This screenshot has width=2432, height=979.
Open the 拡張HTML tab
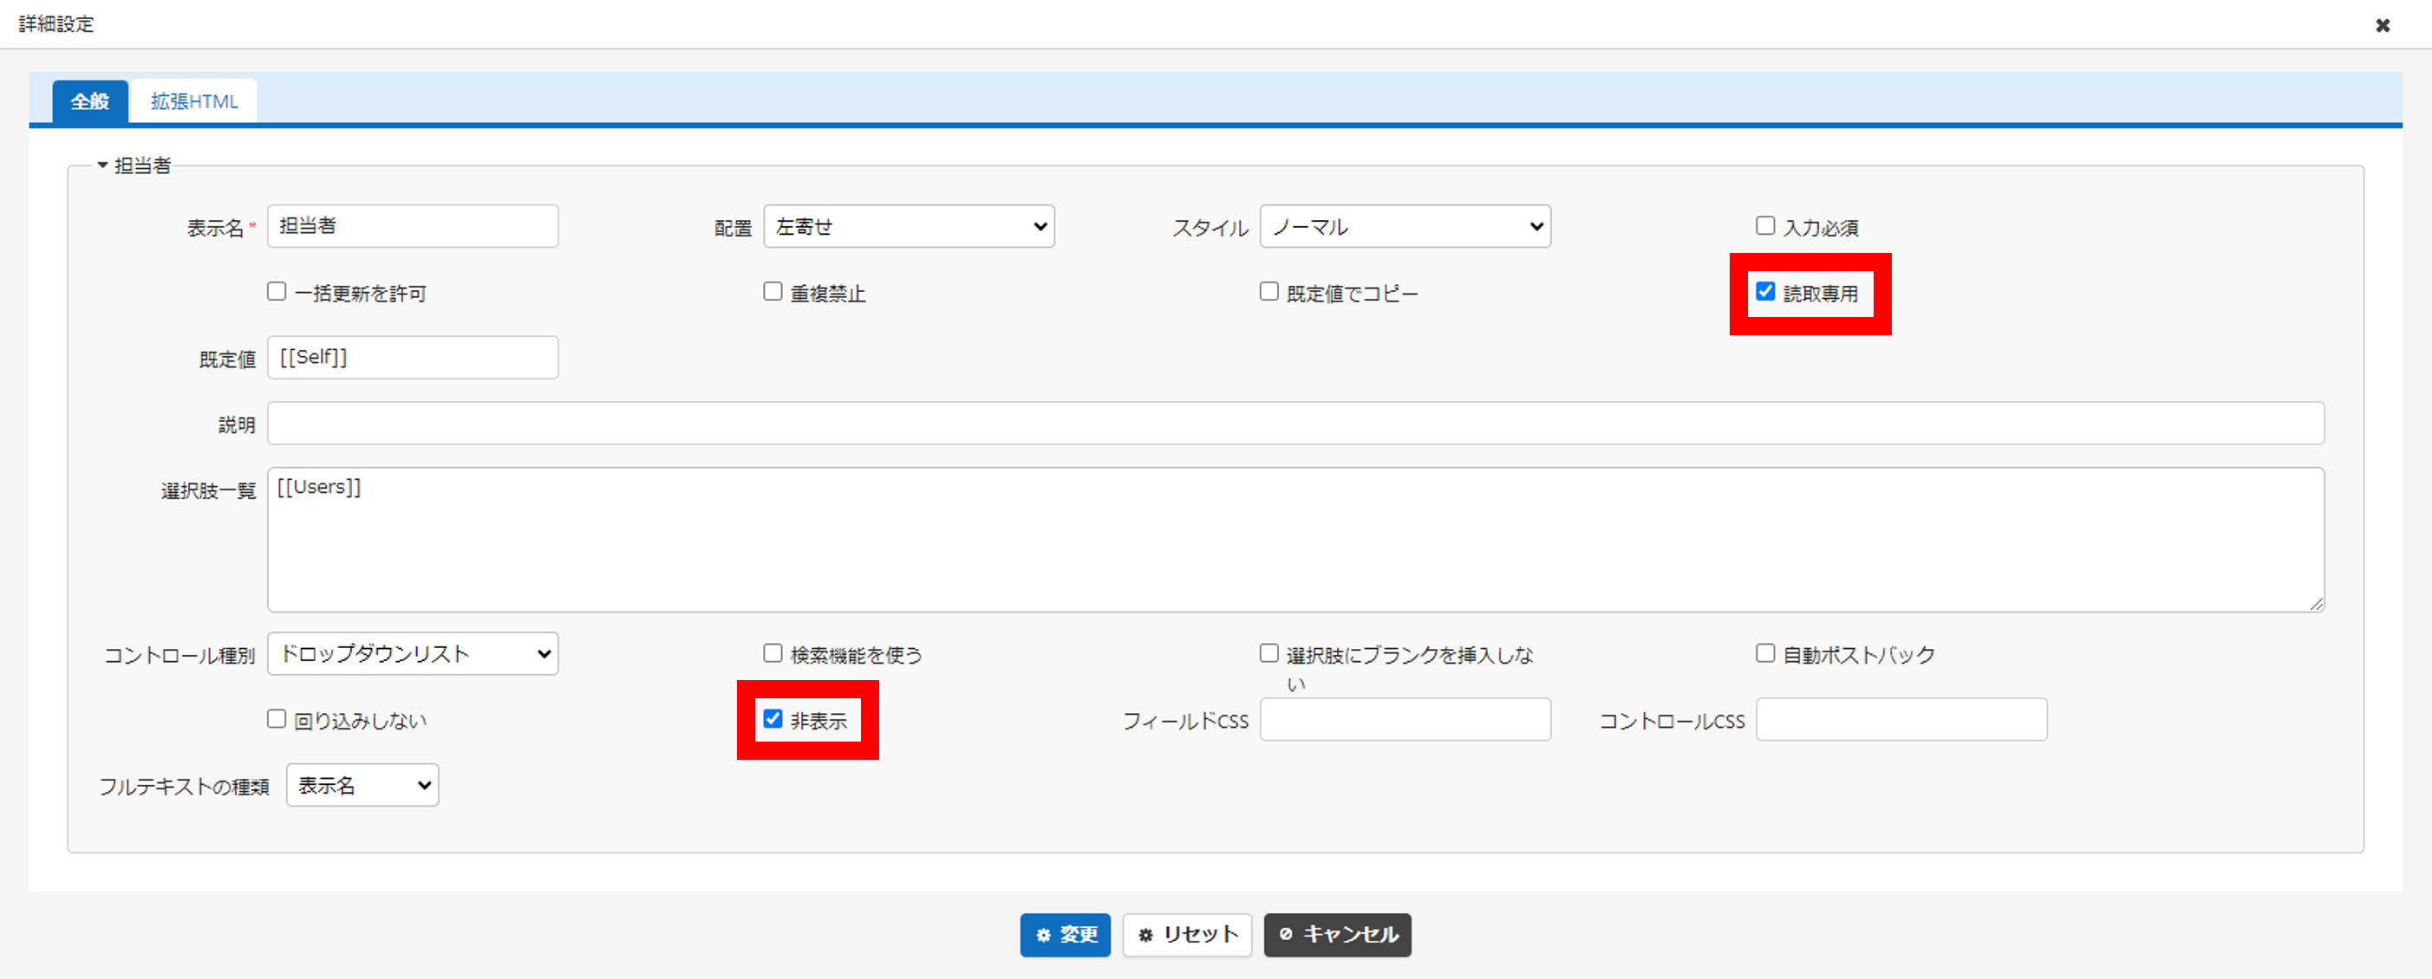coord(194,102)
